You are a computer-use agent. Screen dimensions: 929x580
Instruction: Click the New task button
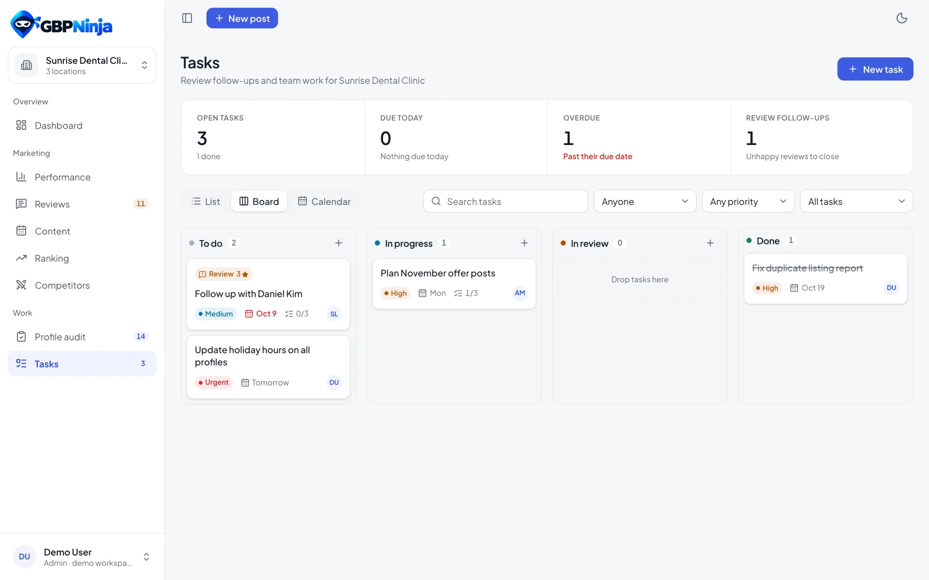(x=875, y=69)
